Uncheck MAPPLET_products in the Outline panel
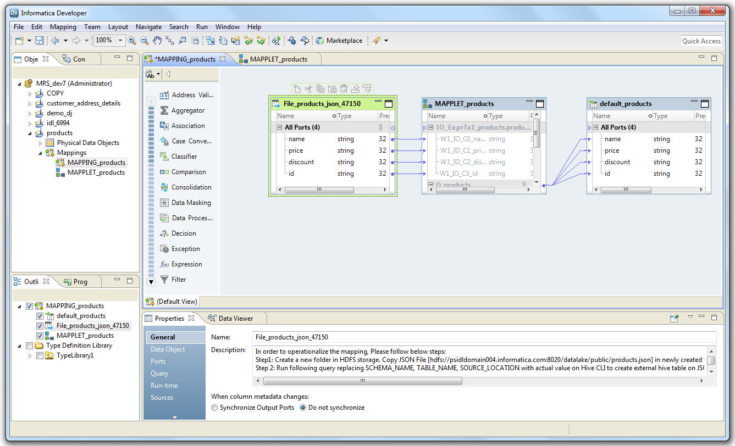735x446 pixels. (x=40, y=336)
